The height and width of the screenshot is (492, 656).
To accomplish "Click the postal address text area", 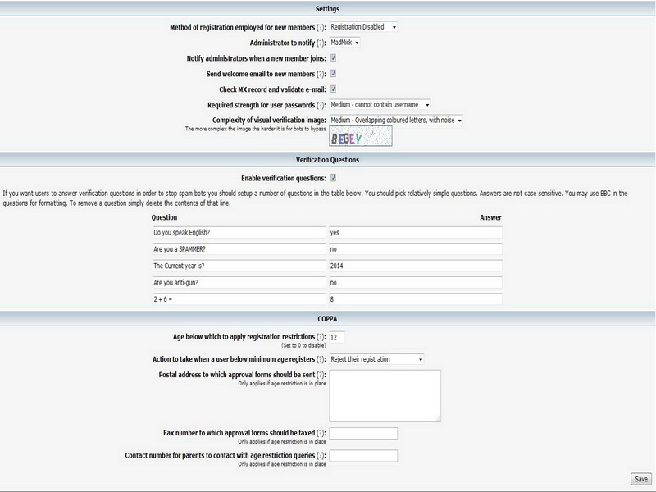I will 385,395.
